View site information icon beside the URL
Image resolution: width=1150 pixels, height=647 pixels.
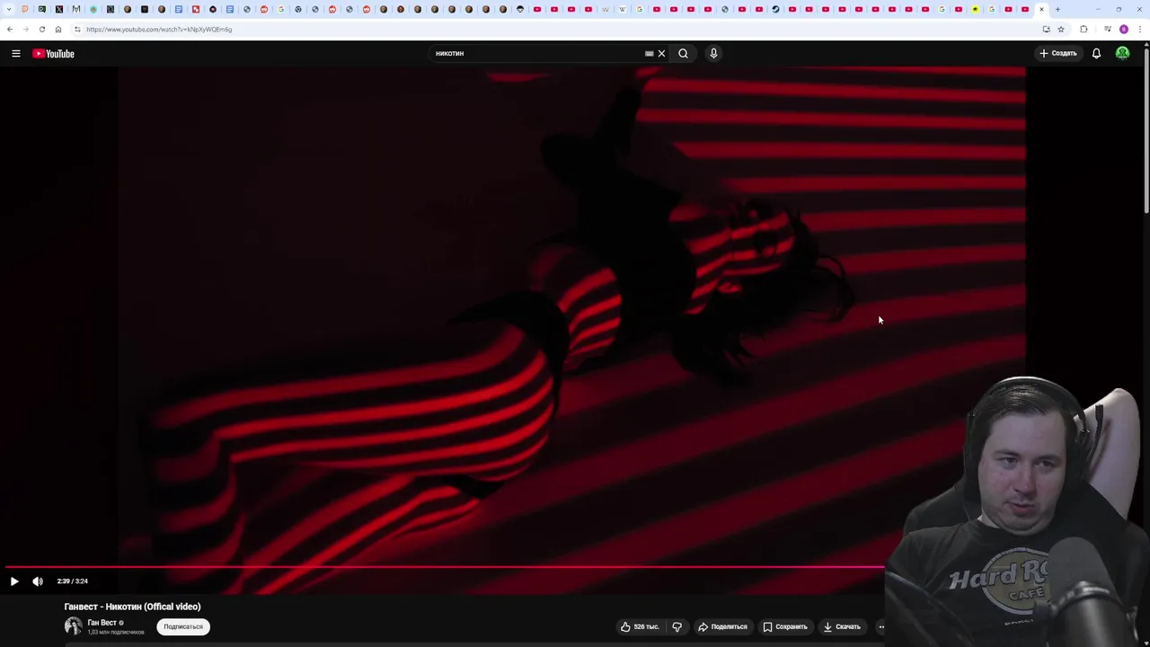pyautogui.click(x=77, y=30)
